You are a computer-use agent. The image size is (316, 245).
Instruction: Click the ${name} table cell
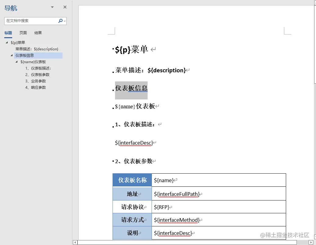219,180
